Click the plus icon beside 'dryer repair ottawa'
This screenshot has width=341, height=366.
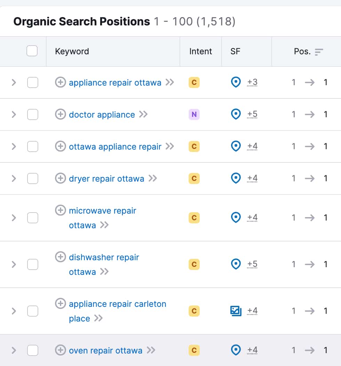click(x=61, y=178)
